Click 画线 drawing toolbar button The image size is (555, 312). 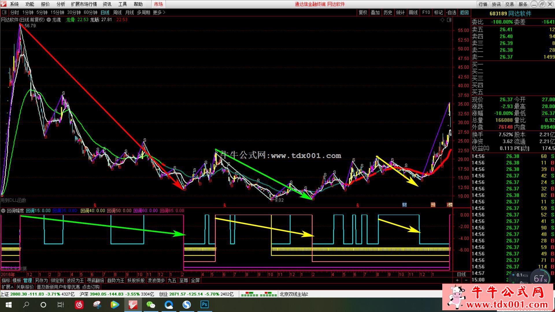tap(413, 12)
